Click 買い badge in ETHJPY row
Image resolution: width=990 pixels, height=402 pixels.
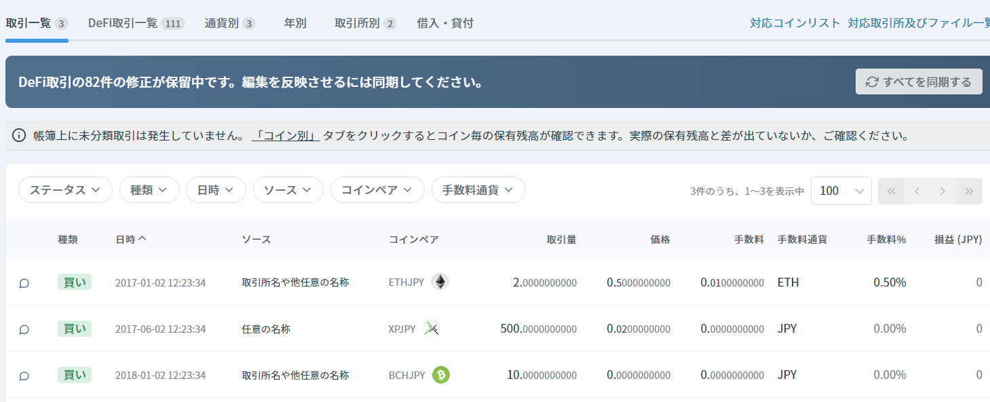(75, 282)
